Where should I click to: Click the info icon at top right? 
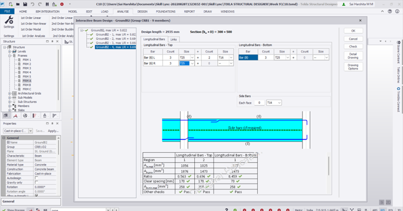click(397, 11)
